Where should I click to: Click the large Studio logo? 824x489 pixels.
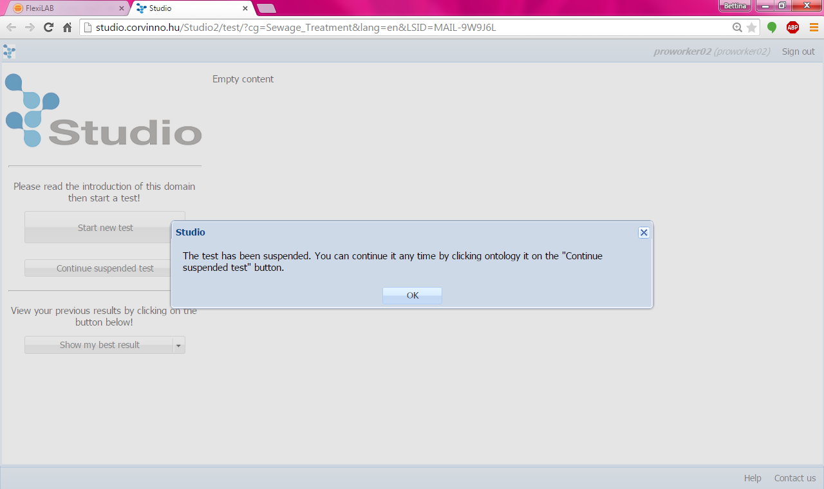104,111
